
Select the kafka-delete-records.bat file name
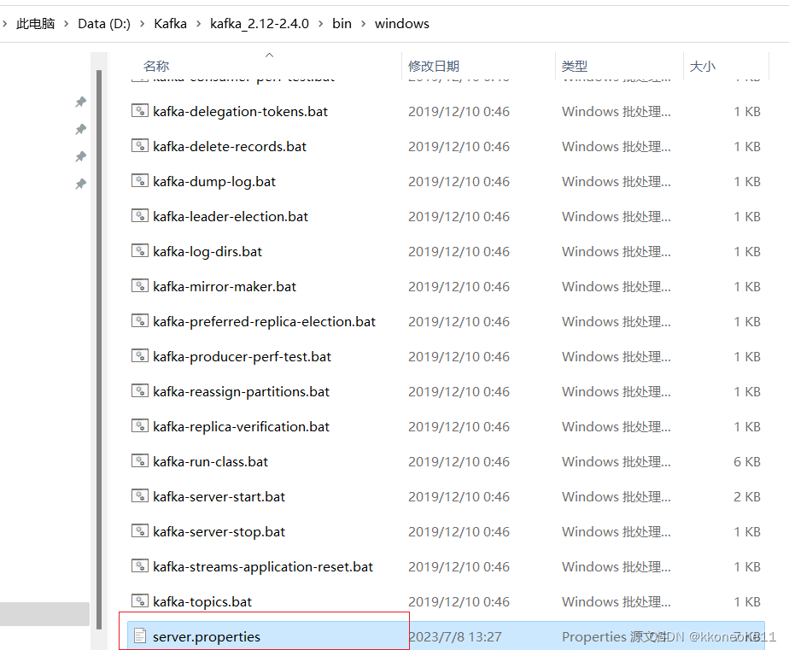tap(230, 147)
